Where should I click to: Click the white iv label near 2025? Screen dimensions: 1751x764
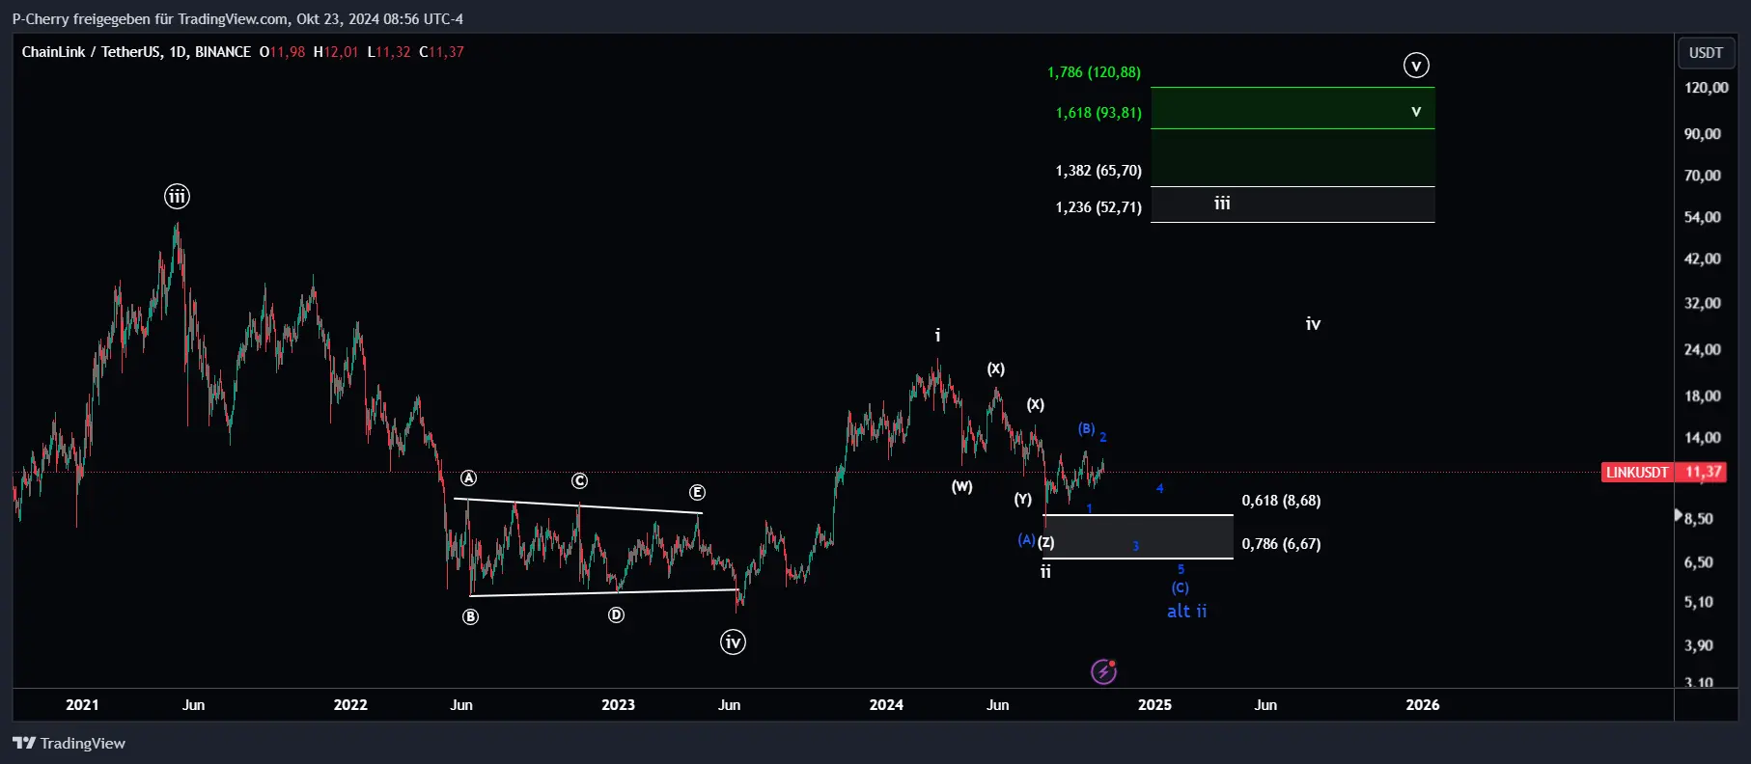point(1313,324)
